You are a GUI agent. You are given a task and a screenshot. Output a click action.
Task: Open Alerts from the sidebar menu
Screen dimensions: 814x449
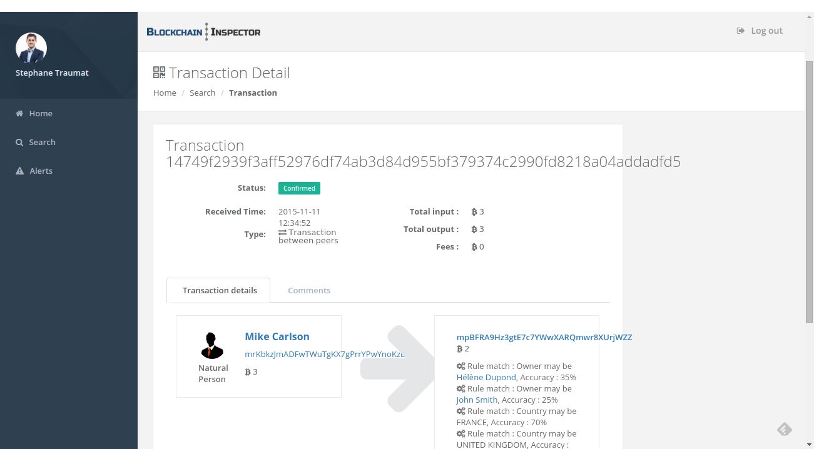click(41, 171)
